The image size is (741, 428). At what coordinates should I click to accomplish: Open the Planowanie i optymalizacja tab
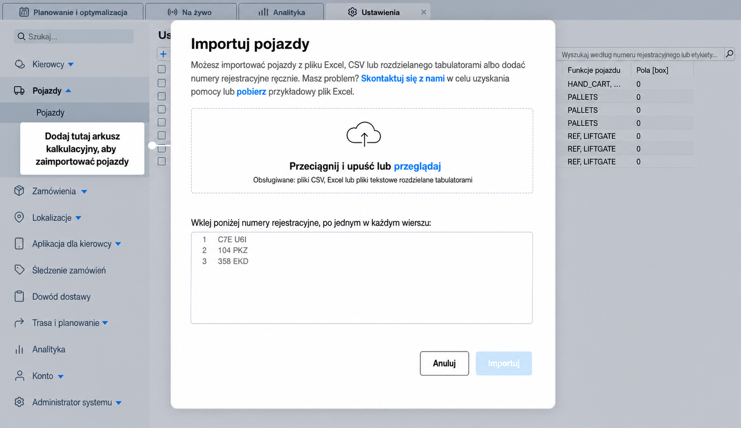tap(73, 12)
